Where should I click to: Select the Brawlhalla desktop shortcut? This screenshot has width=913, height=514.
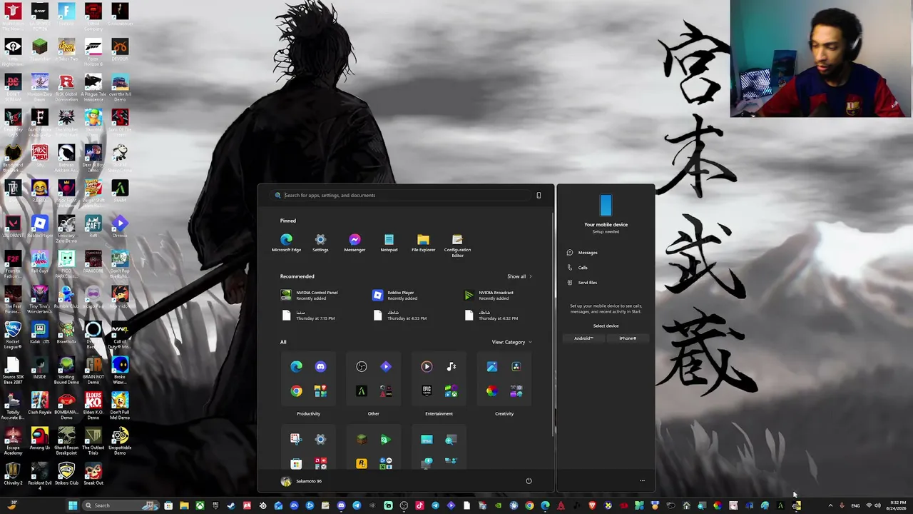coord(66,333)
